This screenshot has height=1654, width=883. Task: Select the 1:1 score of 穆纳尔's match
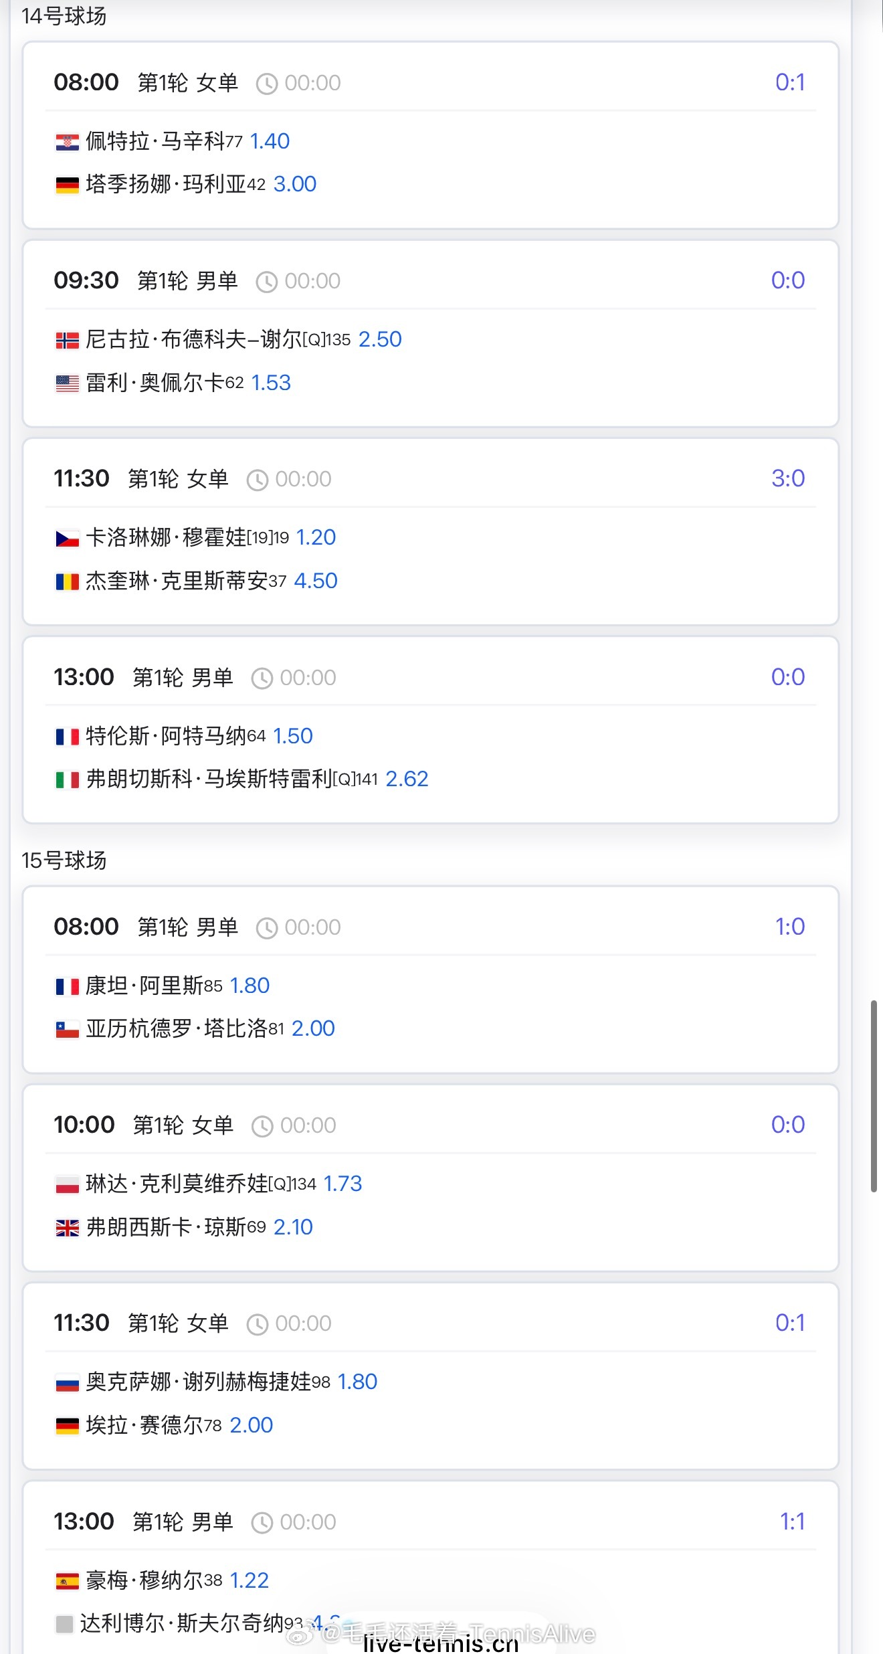click(792, 1522)
